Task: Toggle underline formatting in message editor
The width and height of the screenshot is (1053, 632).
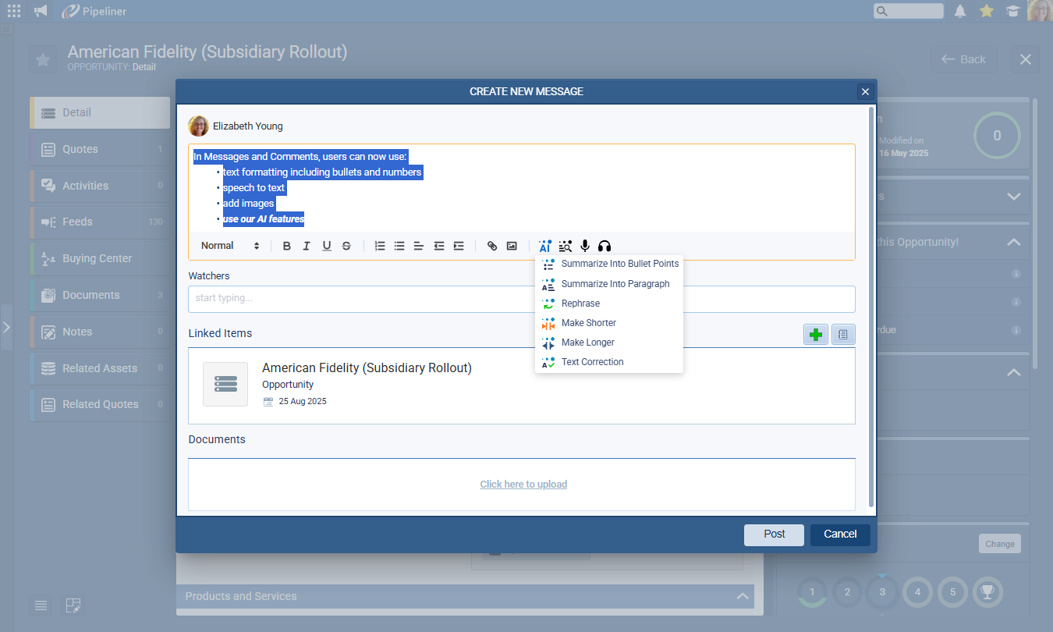Action: point(327,246)
